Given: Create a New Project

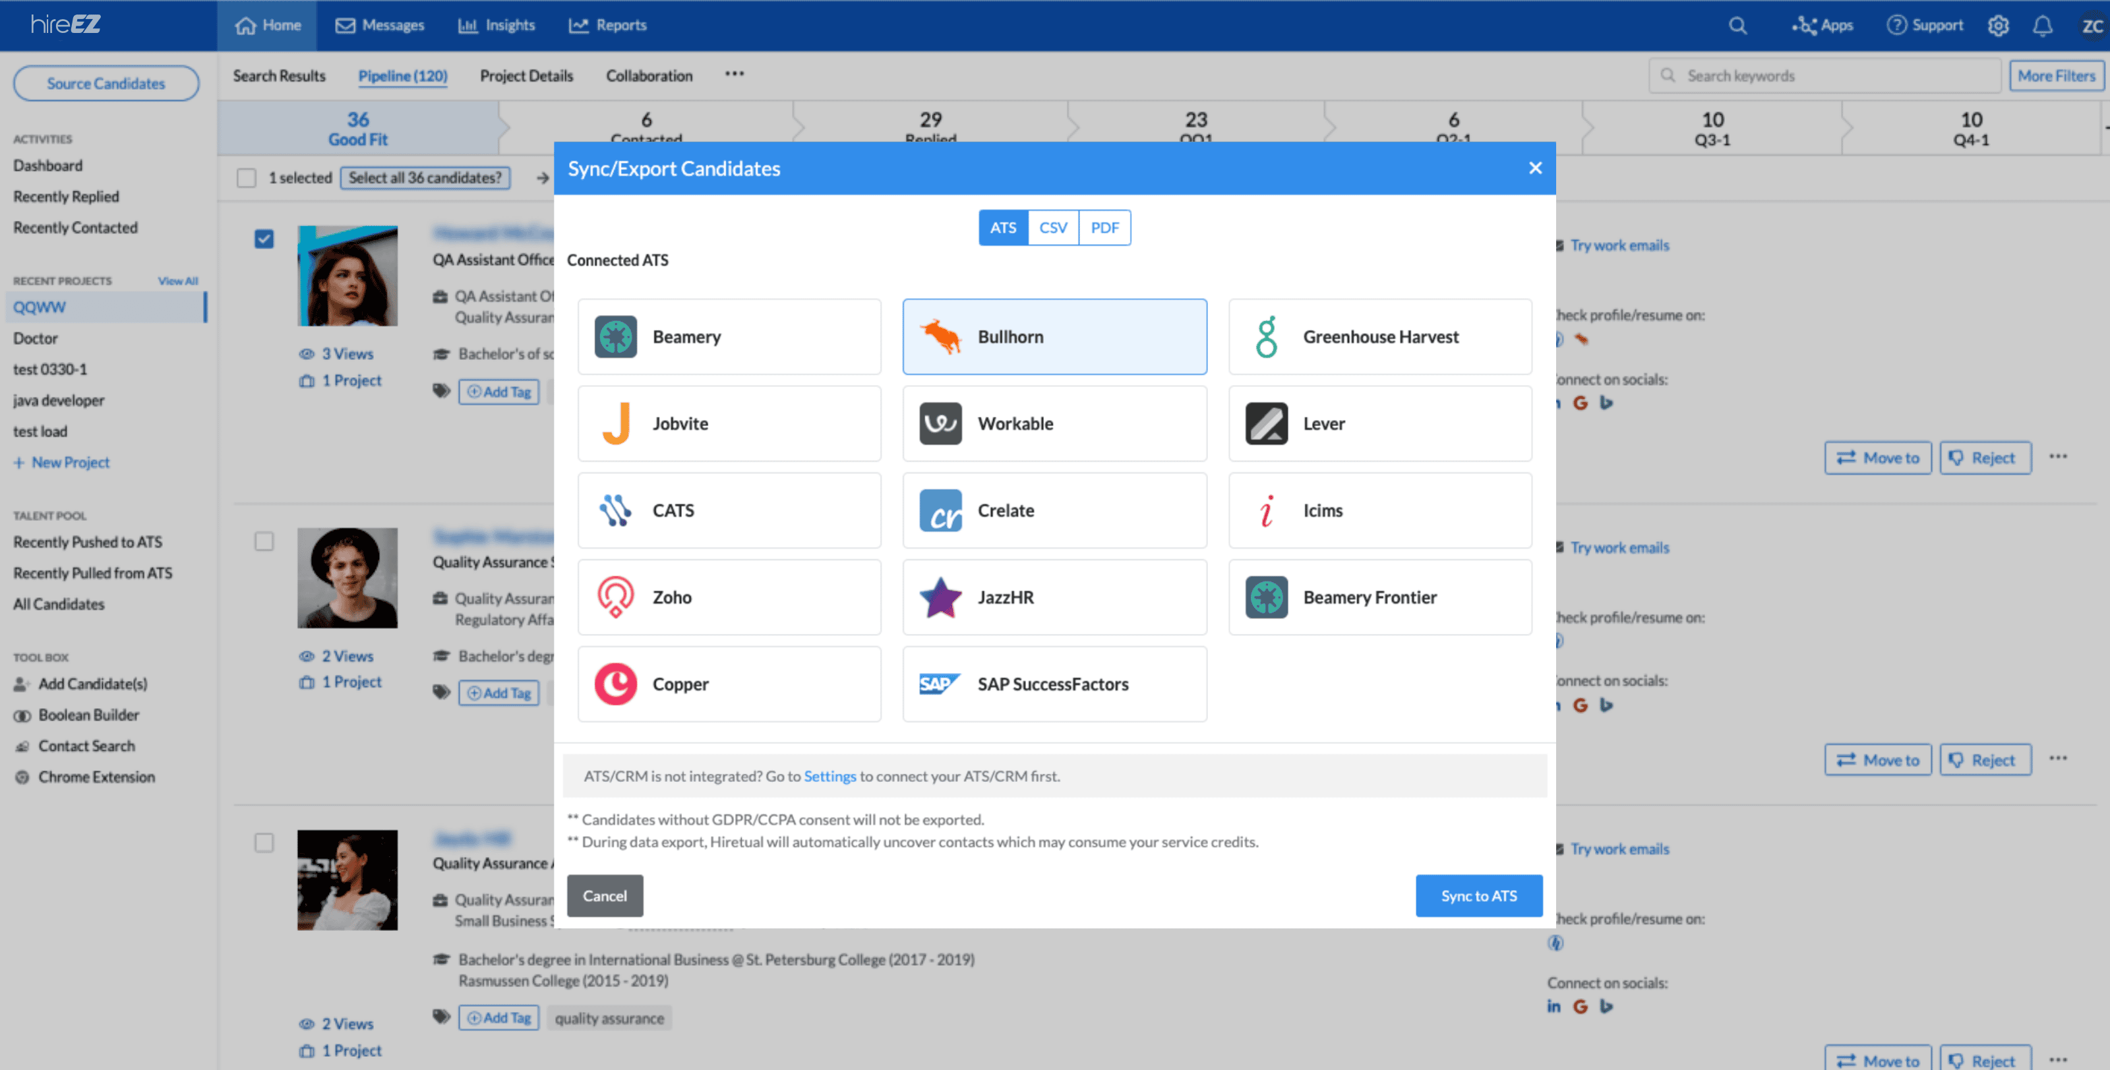Looking at the screenshot, I should point(61,463).
